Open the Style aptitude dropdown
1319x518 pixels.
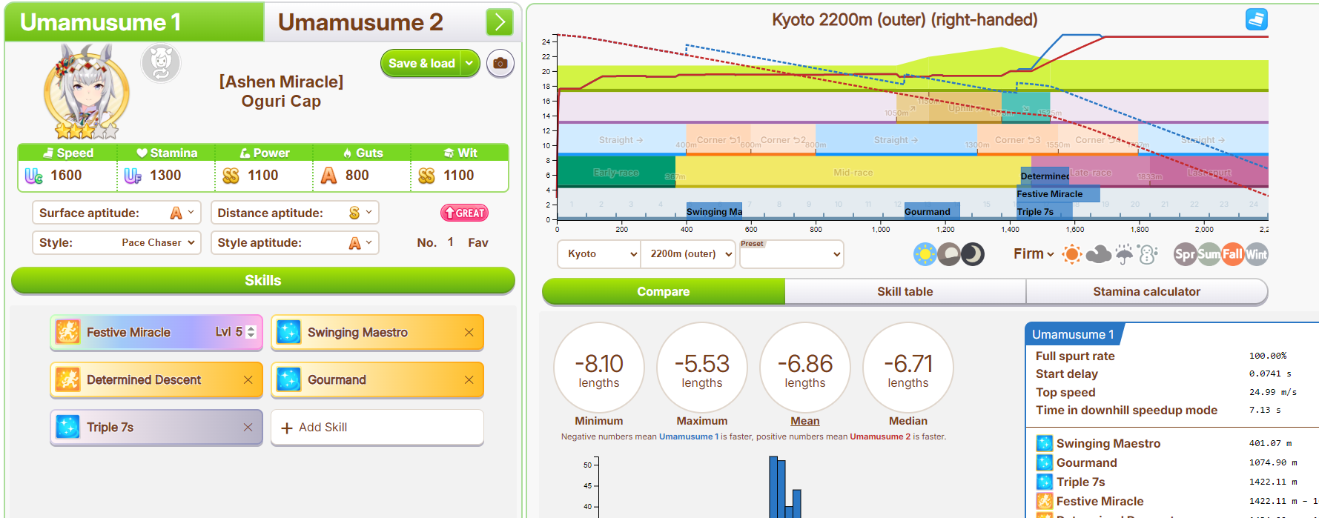tap(294, 243)
